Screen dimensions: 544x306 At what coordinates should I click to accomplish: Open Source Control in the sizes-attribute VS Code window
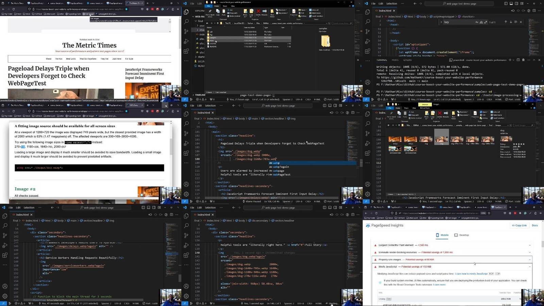click(x=186, y=235)
